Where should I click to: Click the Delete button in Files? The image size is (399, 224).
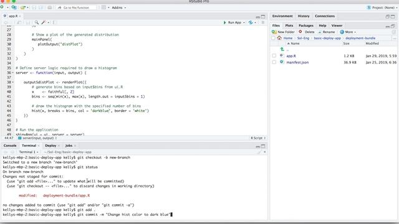click(307, 32)
